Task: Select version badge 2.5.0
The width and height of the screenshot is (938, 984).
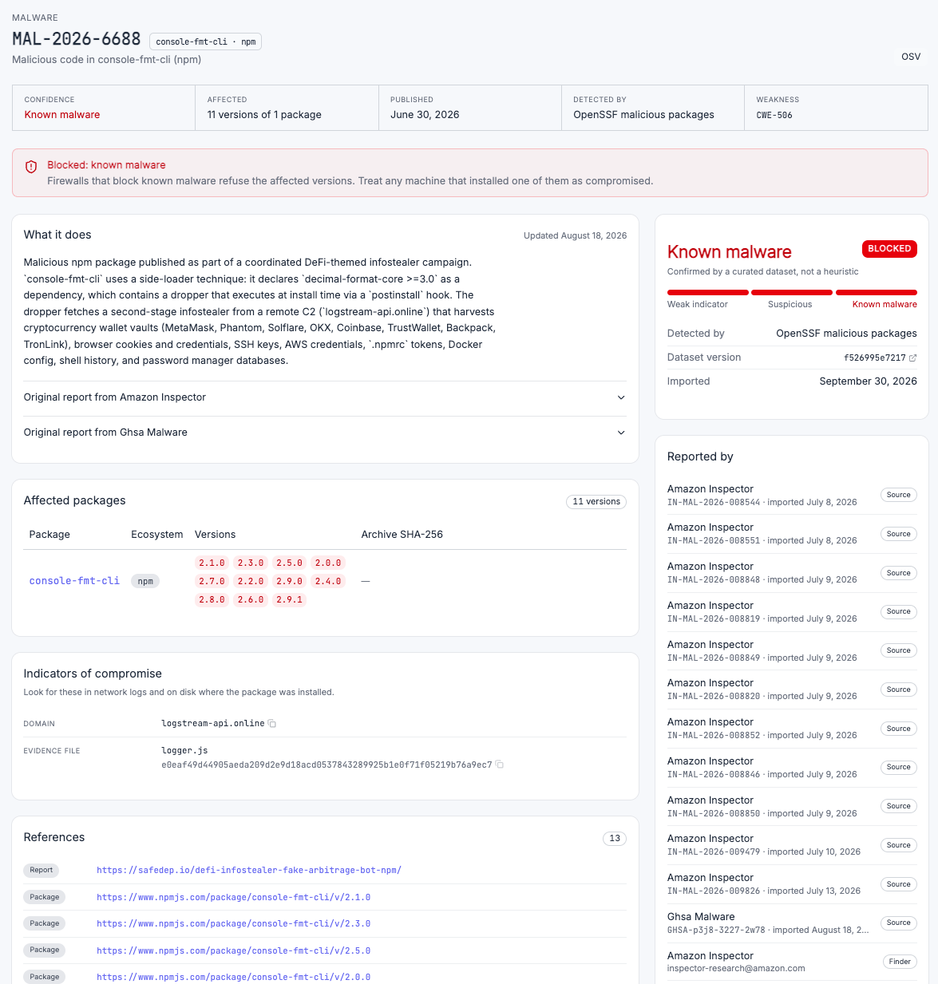Action: click(289, 563)
